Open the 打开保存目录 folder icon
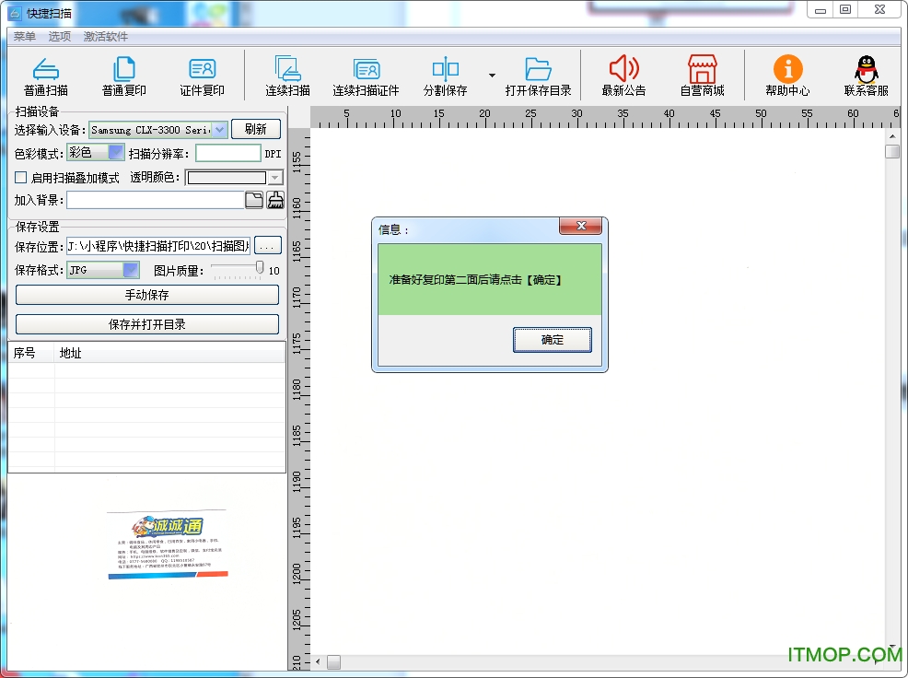 pos(538,70)
